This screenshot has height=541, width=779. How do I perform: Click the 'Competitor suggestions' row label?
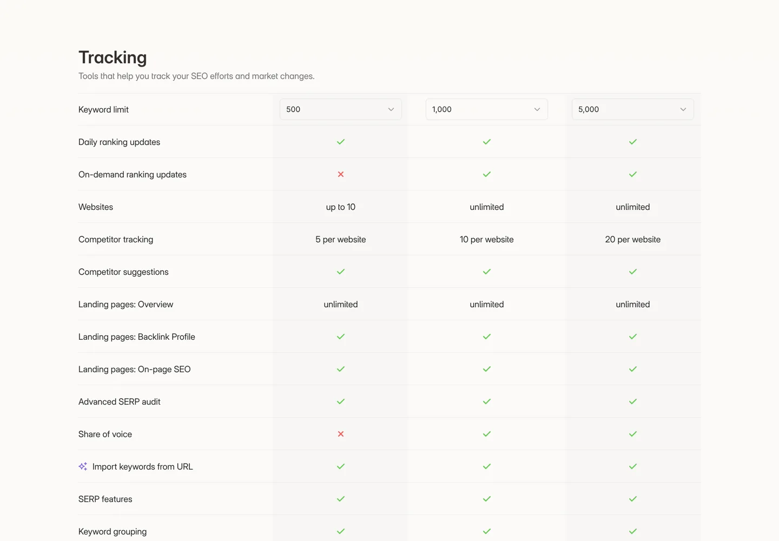tap(123, 272)
